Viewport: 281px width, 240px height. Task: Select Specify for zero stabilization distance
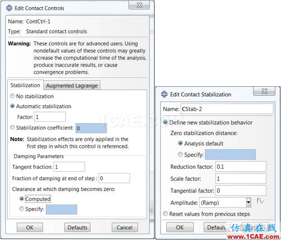pyautogui.click(x=180, y=154)
